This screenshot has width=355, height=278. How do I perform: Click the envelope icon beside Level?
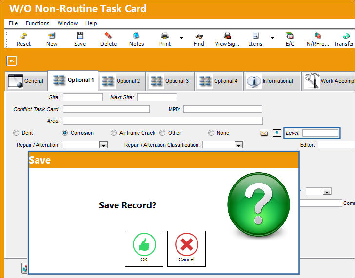point(264,133)
